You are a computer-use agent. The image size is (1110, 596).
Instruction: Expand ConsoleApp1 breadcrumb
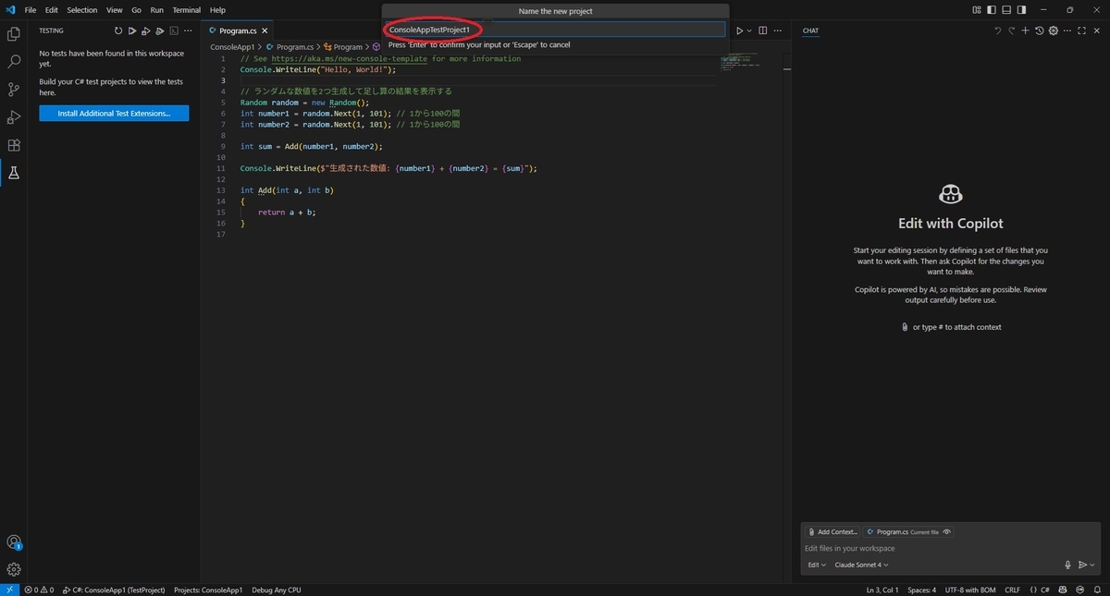tap(232, 46)
